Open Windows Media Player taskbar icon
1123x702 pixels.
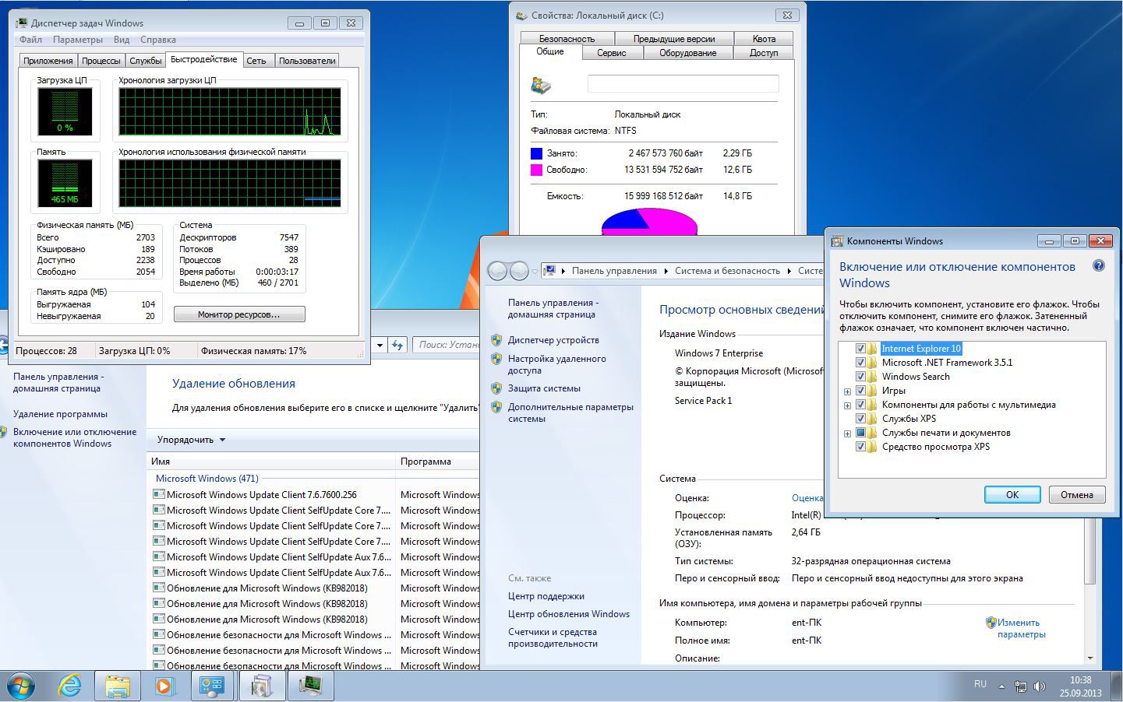[164, 686]
